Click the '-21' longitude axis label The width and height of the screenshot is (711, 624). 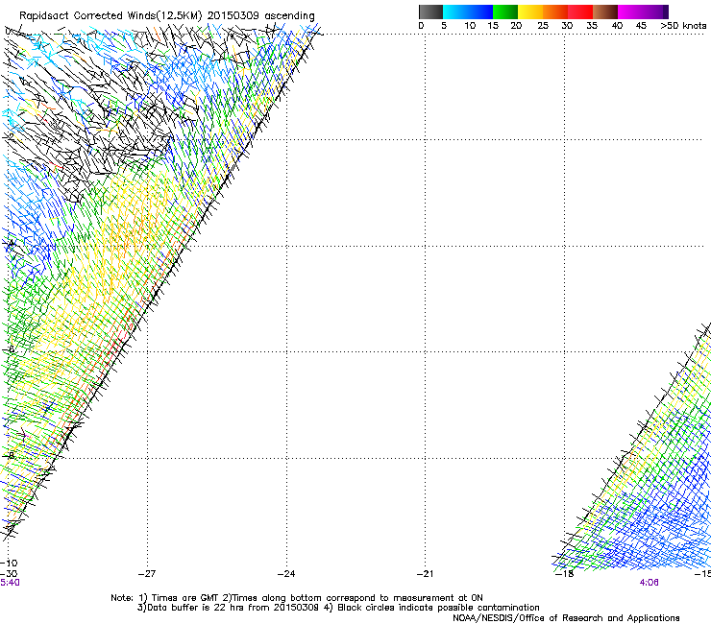[x=425, y=574]
